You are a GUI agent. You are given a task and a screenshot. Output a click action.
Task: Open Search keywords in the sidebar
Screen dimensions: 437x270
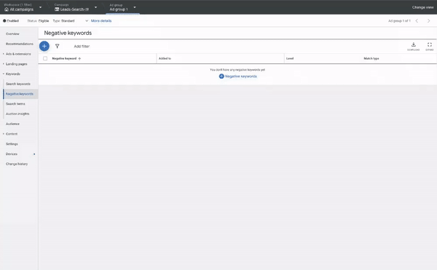click(x=18, y=84)
